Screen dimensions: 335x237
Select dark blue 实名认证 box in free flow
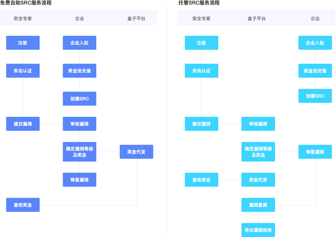point(23,71)
